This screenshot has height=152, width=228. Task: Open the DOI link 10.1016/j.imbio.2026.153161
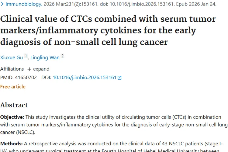(x=85, y=78)
